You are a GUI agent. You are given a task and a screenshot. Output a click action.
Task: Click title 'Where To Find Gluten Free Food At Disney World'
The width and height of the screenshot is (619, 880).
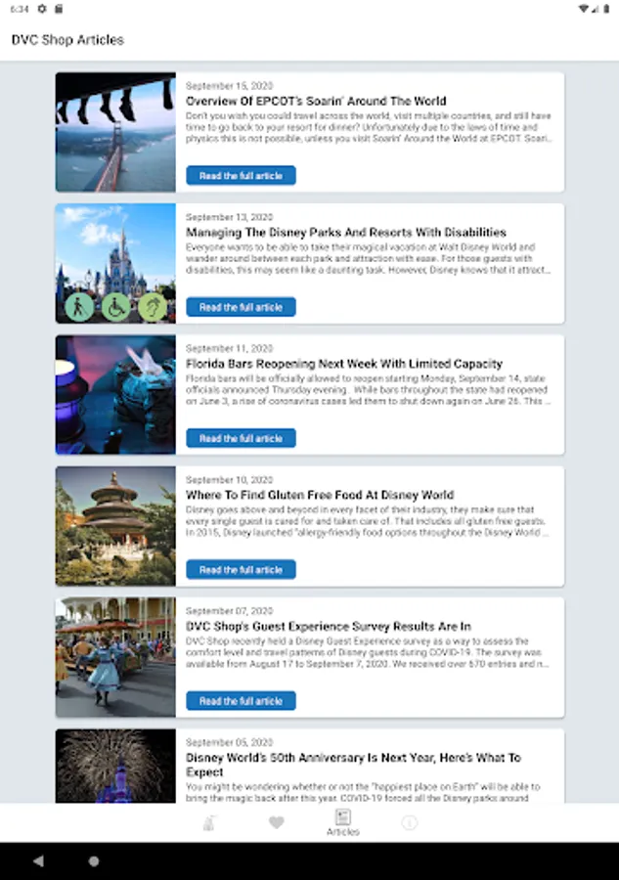[320, 495]
